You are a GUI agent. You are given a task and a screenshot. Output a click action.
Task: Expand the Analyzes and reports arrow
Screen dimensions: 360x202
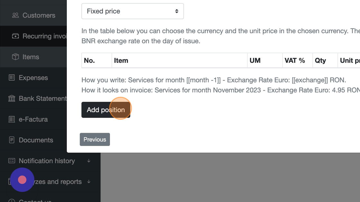89,182
